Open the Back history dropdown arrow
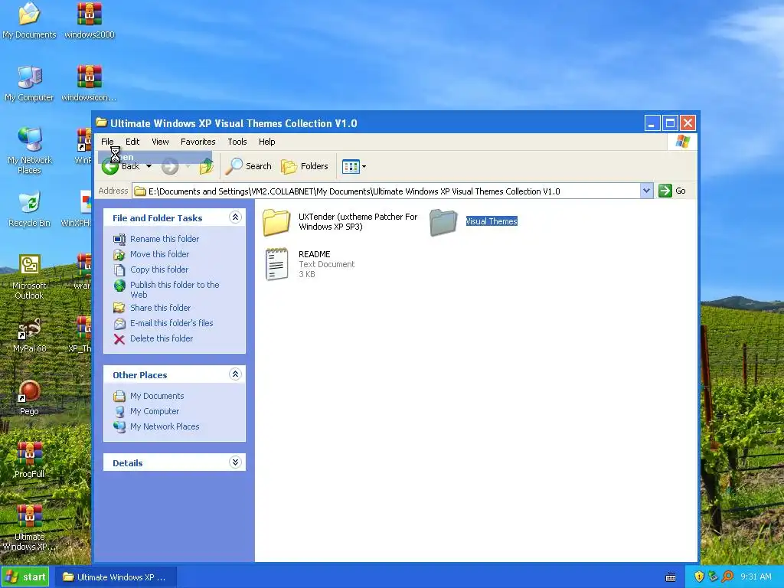 [149, 166]
